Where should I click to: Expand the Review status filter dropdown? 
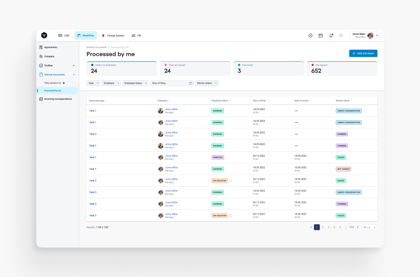[206, 83]
